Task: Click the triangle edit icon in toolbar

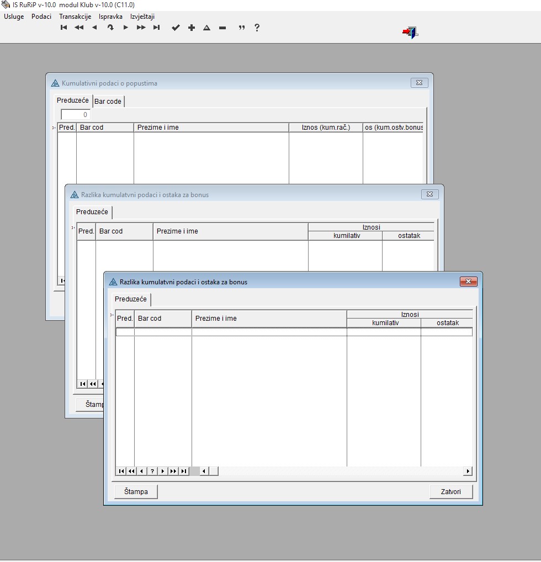Action: point(207,28)
